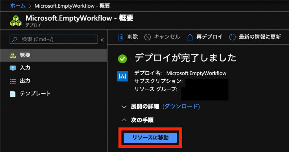Click キャンセル in the toolbar
The width and height of the screenshot is (289, 152).
pos(167,37)
